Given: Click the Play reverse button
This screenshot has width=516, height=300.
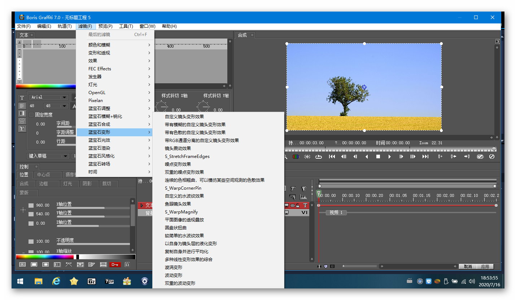Looking at the screenshot, I should tap(367, 156).
